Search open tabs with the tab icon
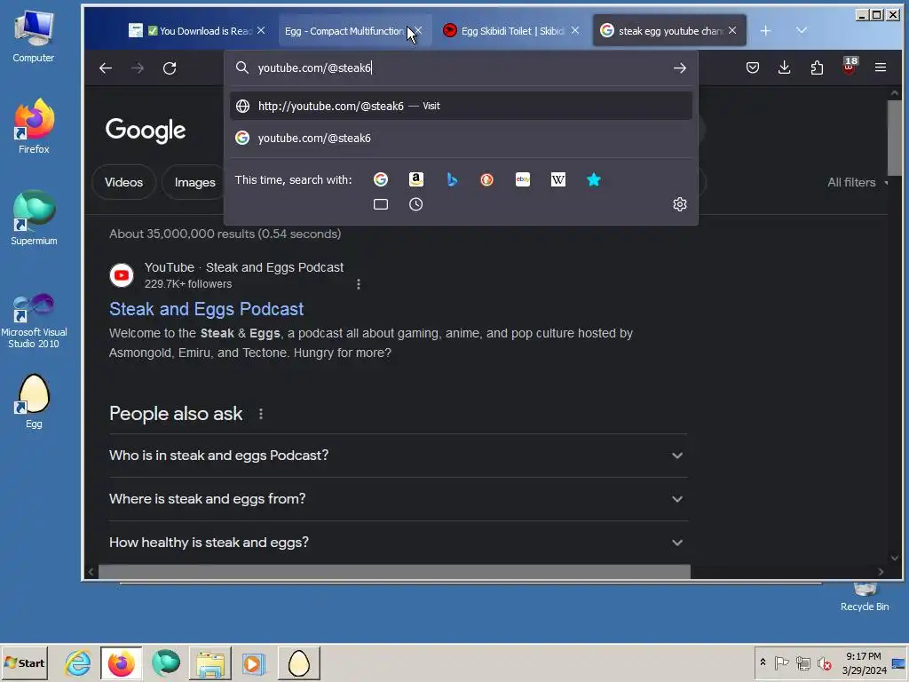Image resolution: width=909 pixels, height=682 pixels. [x=380, y=204]
